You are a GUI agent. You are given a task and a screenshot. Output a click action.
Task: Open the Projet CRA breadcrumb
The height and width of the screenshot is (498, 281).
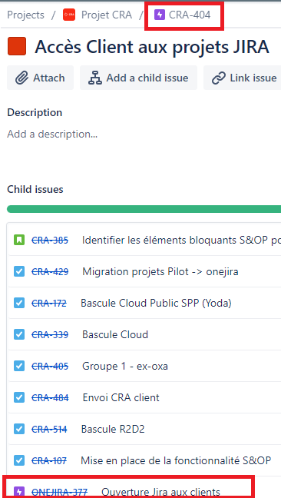tap(107, 15)
